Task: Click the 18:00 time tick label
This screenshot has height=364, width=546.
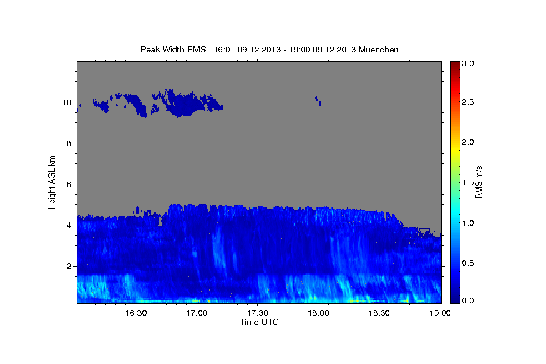Action: click(318, 313)
